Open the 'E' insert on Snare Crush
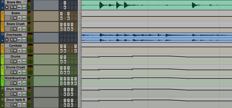232x108 pixels. [61, 29]
